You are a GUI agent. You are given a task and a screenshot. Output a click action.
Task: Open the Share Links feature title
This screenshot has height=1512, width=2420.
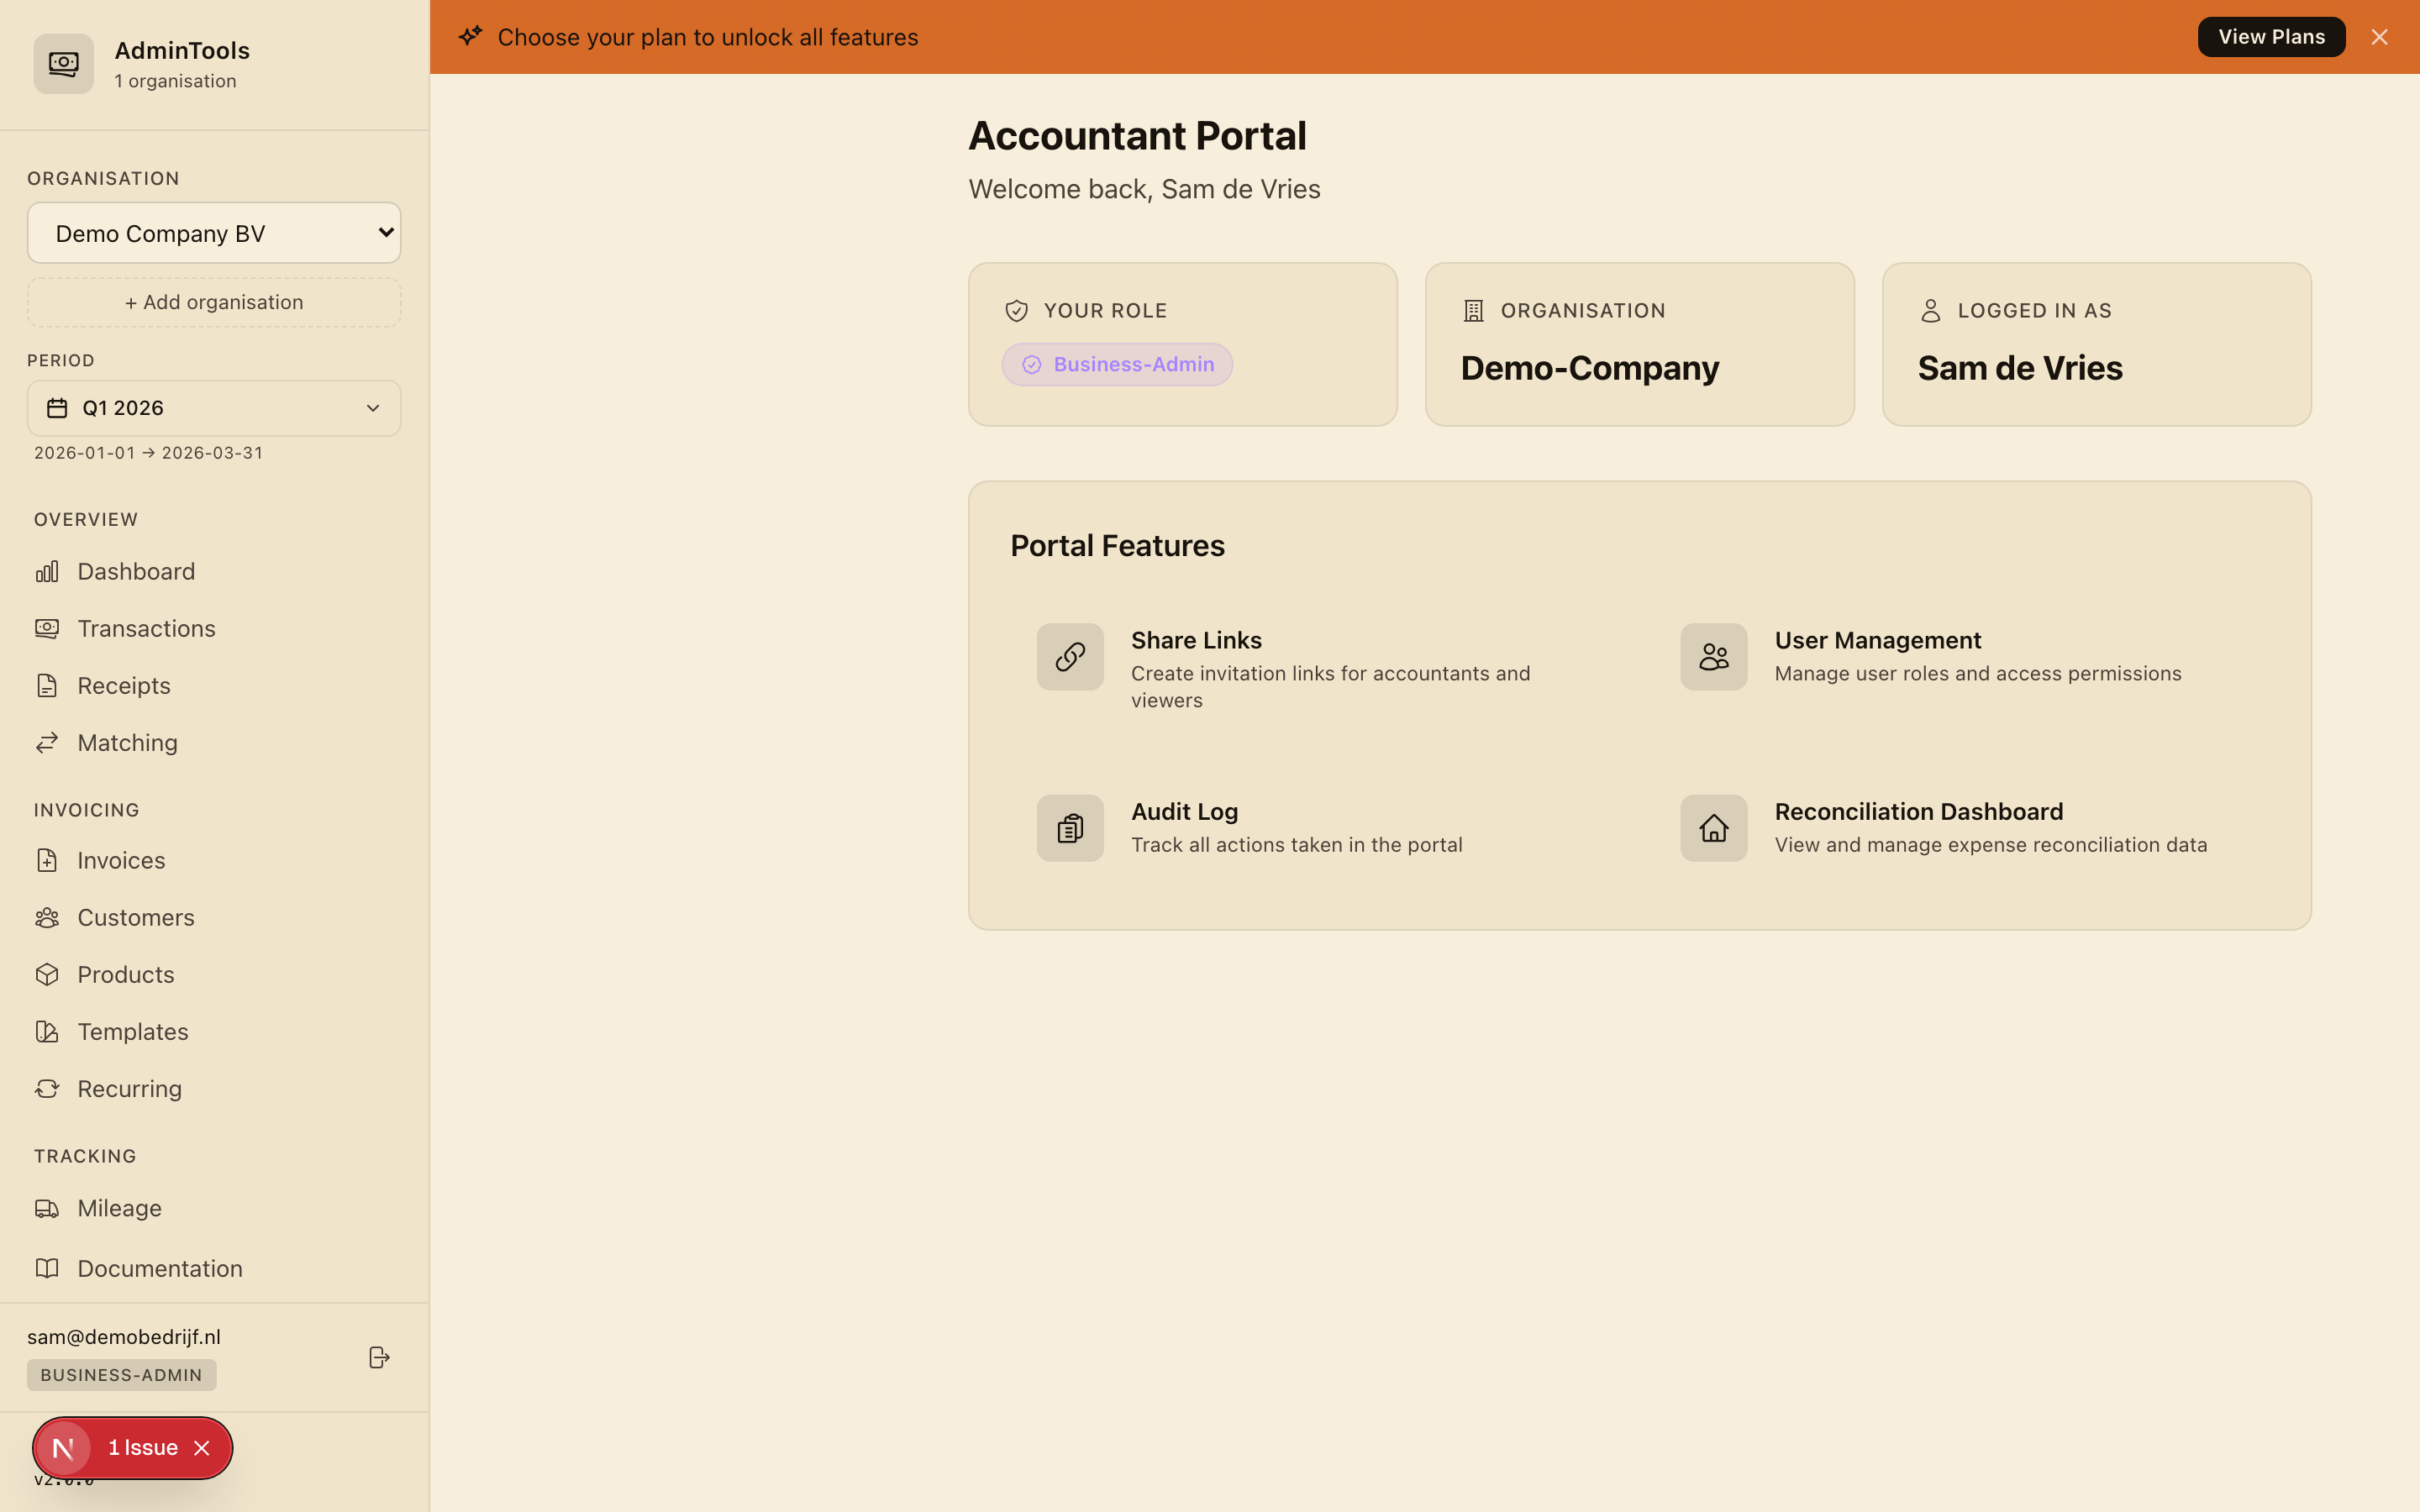point(1196,640)
